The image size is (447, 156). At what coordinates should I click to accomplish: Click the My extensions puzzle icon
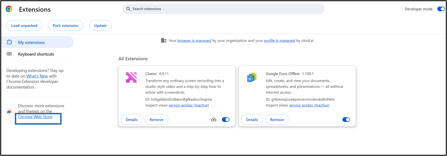pos(9,42)
